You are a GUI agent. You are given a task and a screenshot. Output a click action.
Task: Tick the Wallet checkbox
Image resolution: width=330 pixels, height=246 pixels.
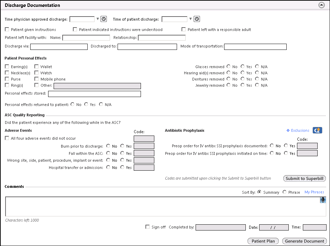pyautogui.click(x=36, y=66)
